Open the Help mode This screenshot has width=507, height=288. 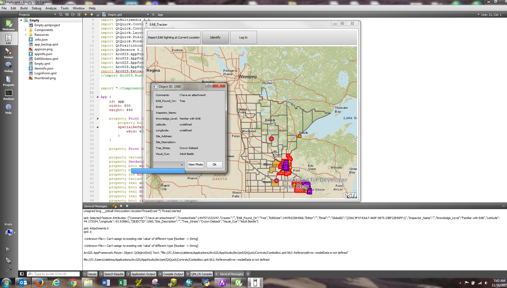[9, 109]
